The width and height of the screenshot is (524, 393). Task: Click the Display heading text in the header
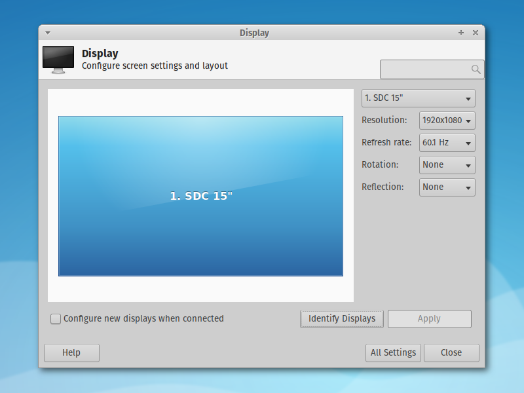coord(99,53)
